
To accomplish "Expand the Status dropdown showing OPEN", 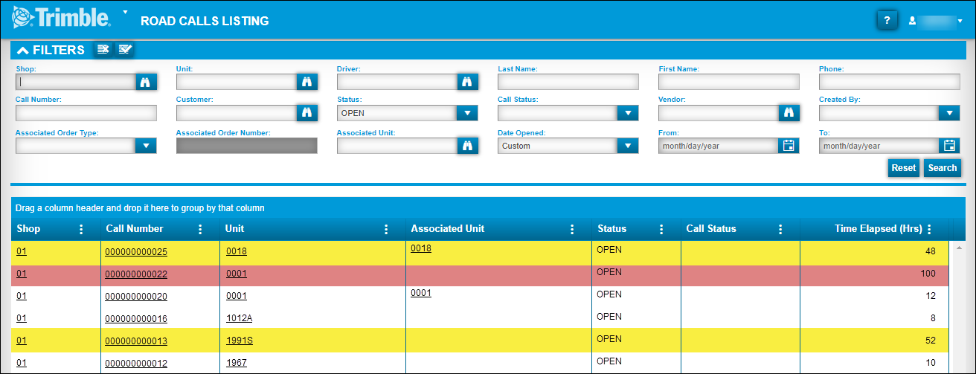I will pos(467,113).
